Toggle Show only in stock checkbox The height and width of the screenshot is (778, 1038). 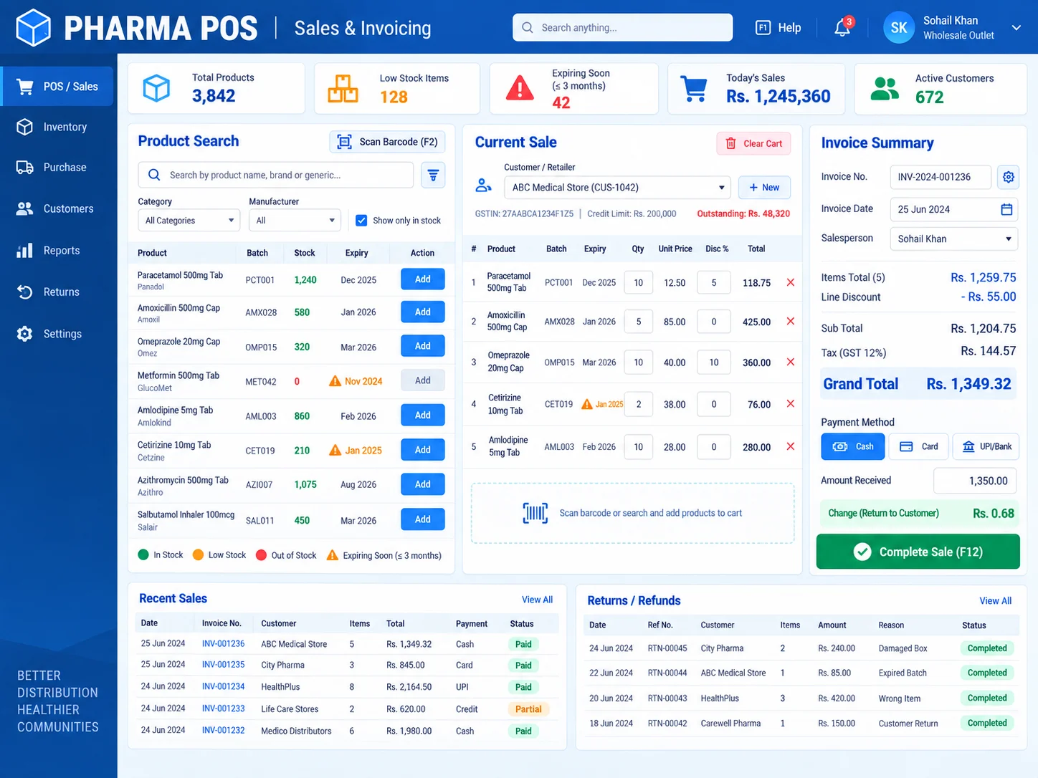tap(361, 221)
